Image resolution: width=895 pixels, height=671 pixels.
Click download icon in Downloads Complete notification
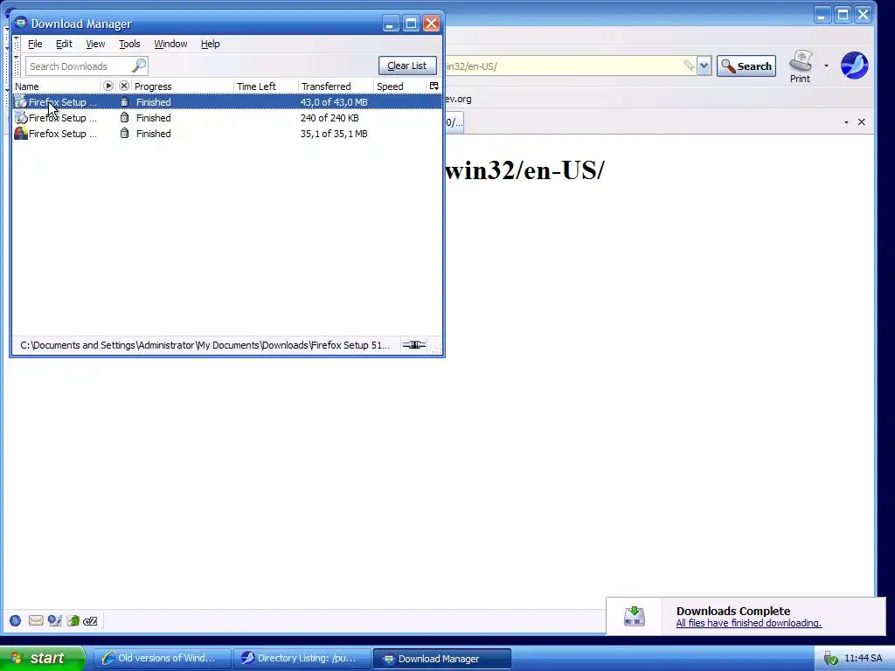635,616
